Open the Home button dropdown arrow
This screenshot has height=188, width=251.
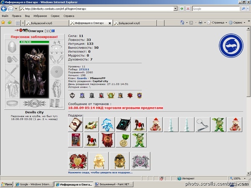tap(187, 23)
